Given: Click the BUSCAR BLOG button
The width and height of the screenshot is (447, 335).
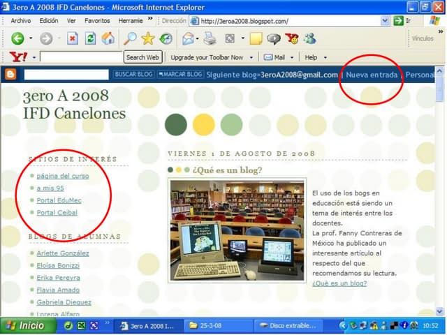Looking at the screenshot, I should (133, 74).
